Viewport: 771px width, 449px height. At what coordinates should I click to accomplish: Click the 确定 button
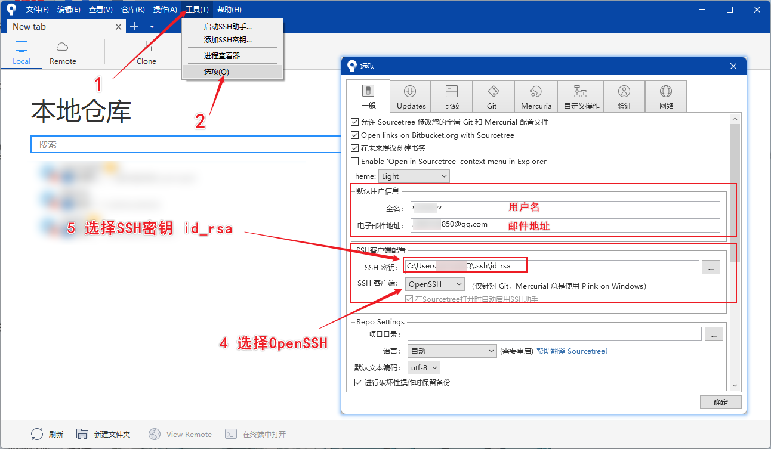coord(721,402)
